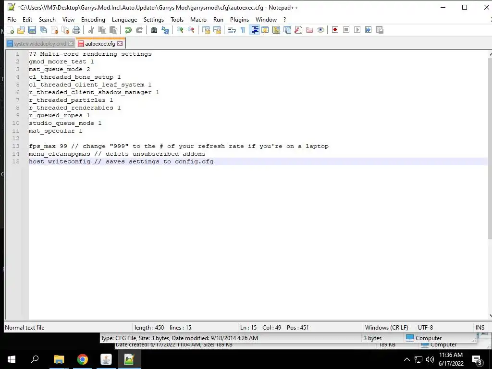The width and height of the screenshot is (492, 369).
Task: Click the Print icon
Action: pyautogui.click(x=76, y=30)
